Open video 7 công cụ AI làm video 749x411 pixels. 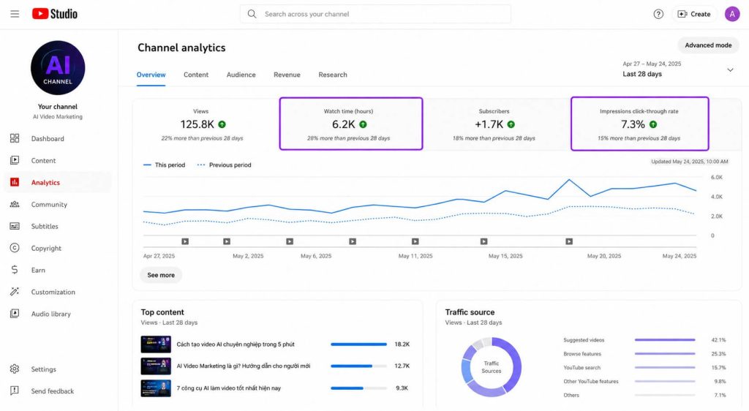click(x=229, y=388)
